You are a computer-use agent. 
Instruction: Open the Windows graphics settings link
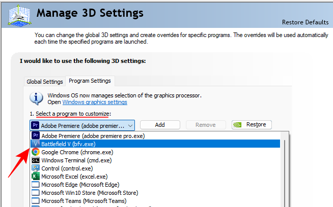point(102,102)
